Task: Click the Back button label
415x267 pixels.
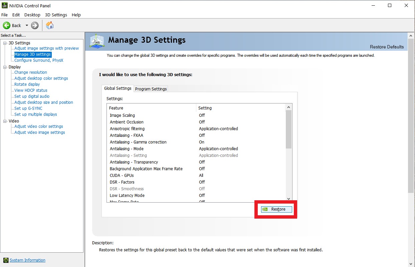Action: click(x=16, y=26)
